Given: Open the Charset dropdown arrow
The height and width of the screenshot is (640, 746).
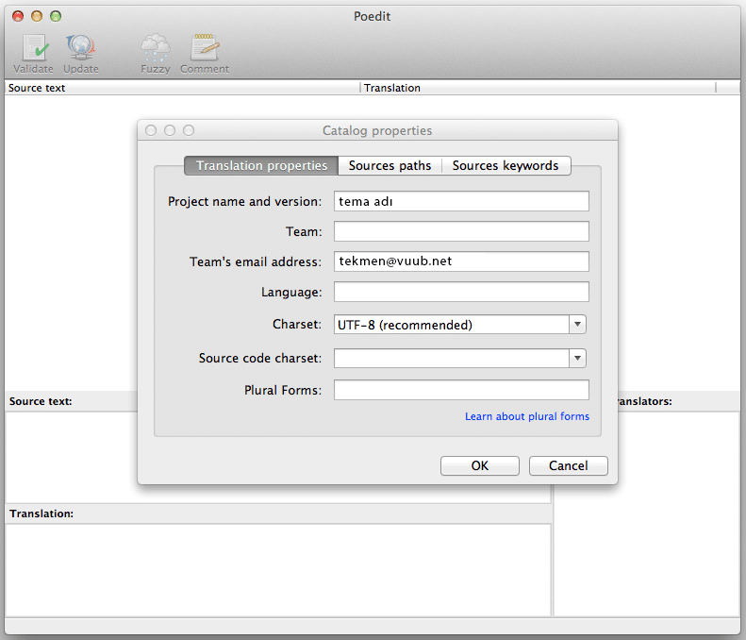Looking at the screenshot, I should [x=577, y=325].
